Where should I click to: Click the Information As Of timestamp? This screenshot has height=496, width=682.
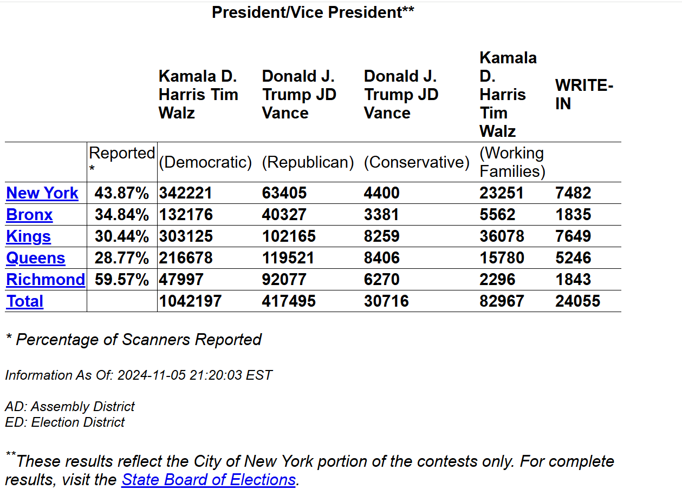coord(139,375)
